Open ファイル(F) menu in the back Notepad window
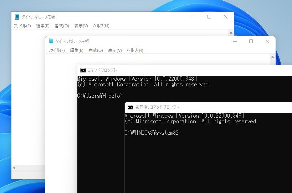The image size is (292, 193). pos(22,26)
